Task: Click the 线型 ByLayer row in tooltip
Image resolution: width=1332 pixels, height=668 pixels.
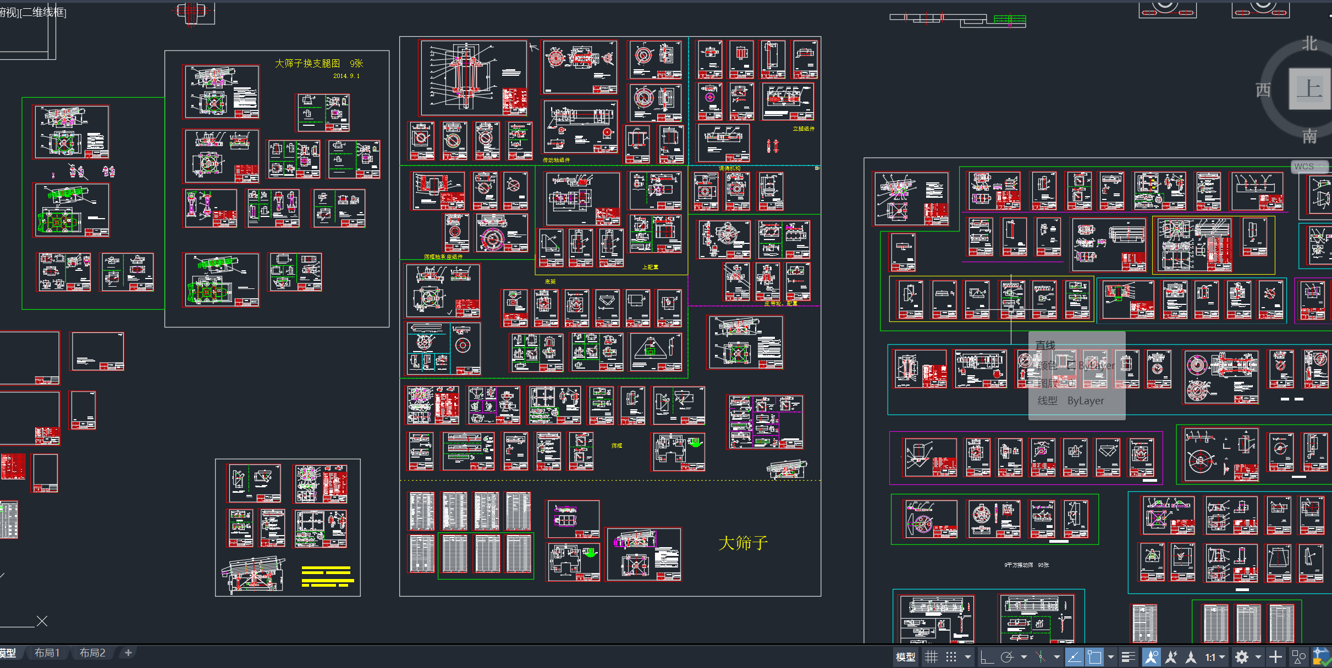Action: [x=1070, y=401]
